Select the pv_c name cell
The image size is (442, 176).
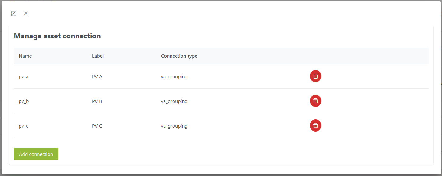click(x=23, y=126)
